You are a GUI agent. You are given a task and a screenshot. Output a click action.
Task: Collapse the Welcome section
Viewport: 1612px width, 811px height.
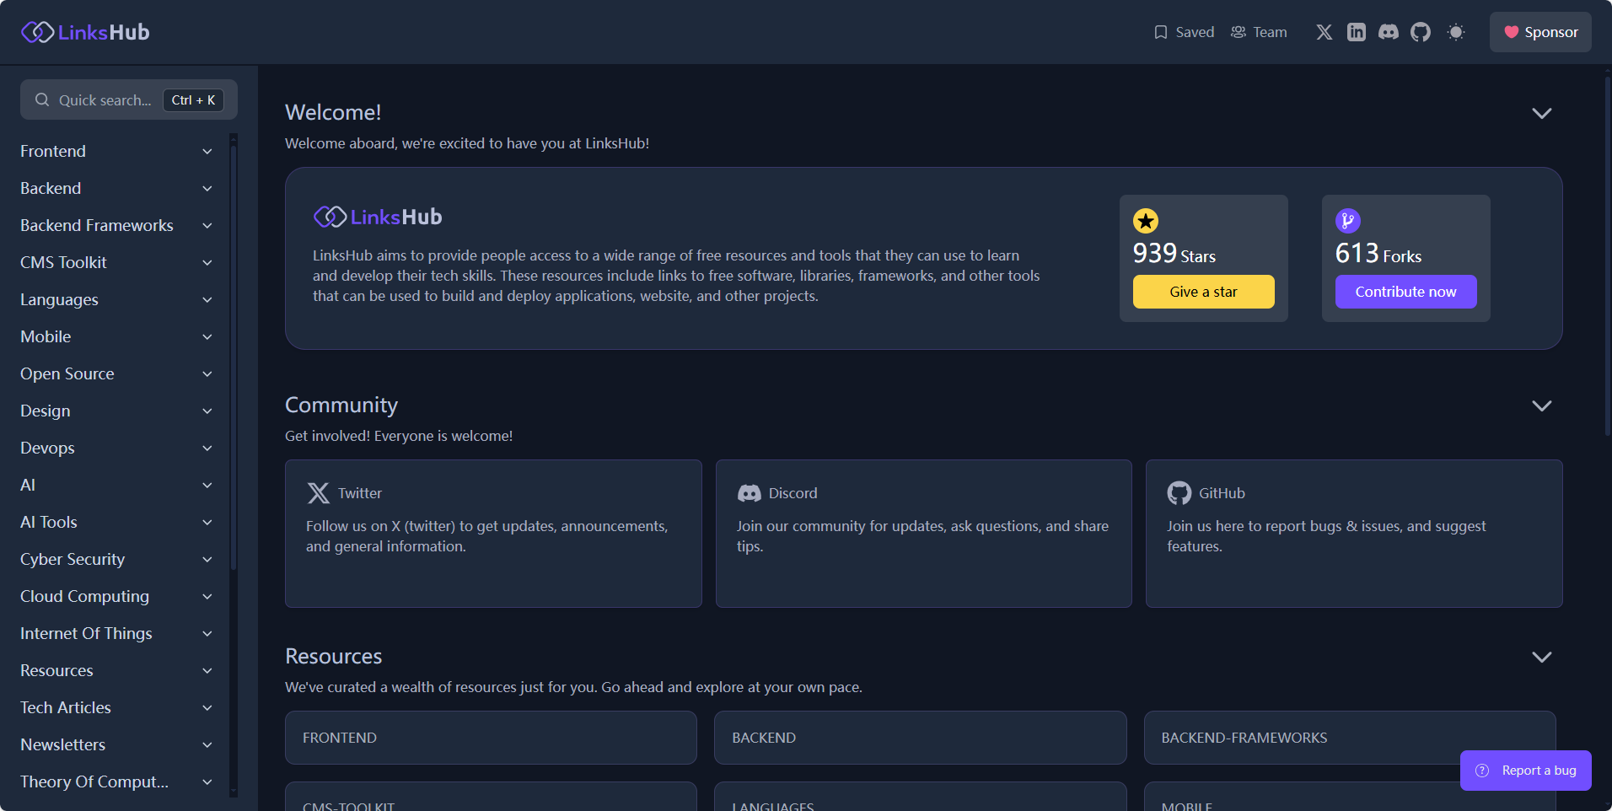click(x=1541, y=113)
